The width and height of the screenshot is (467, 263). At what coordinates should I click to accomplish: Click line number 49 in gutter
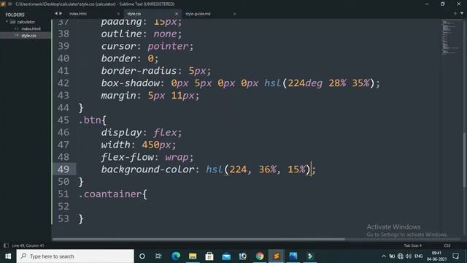coord(63,169)
